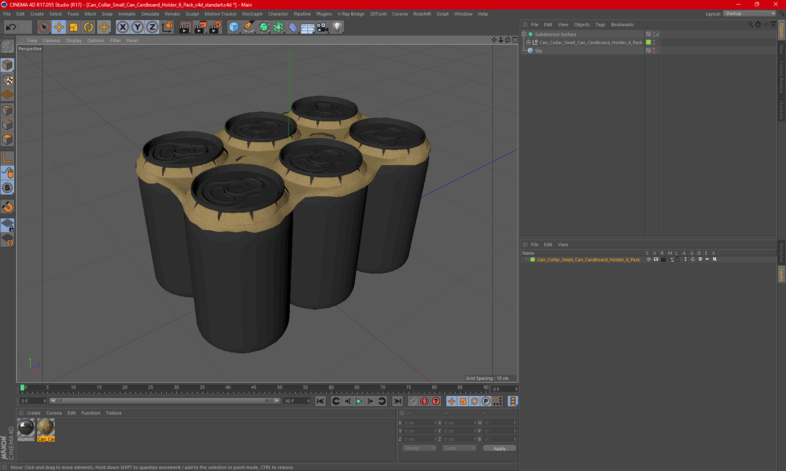Open Objects manager Tags menu

coord(600,25)
